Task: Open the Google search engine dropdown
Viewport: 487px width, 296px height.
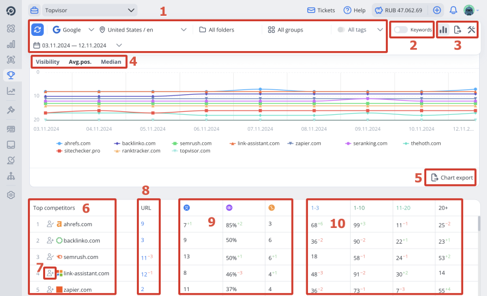Action: tap(73, 29)
